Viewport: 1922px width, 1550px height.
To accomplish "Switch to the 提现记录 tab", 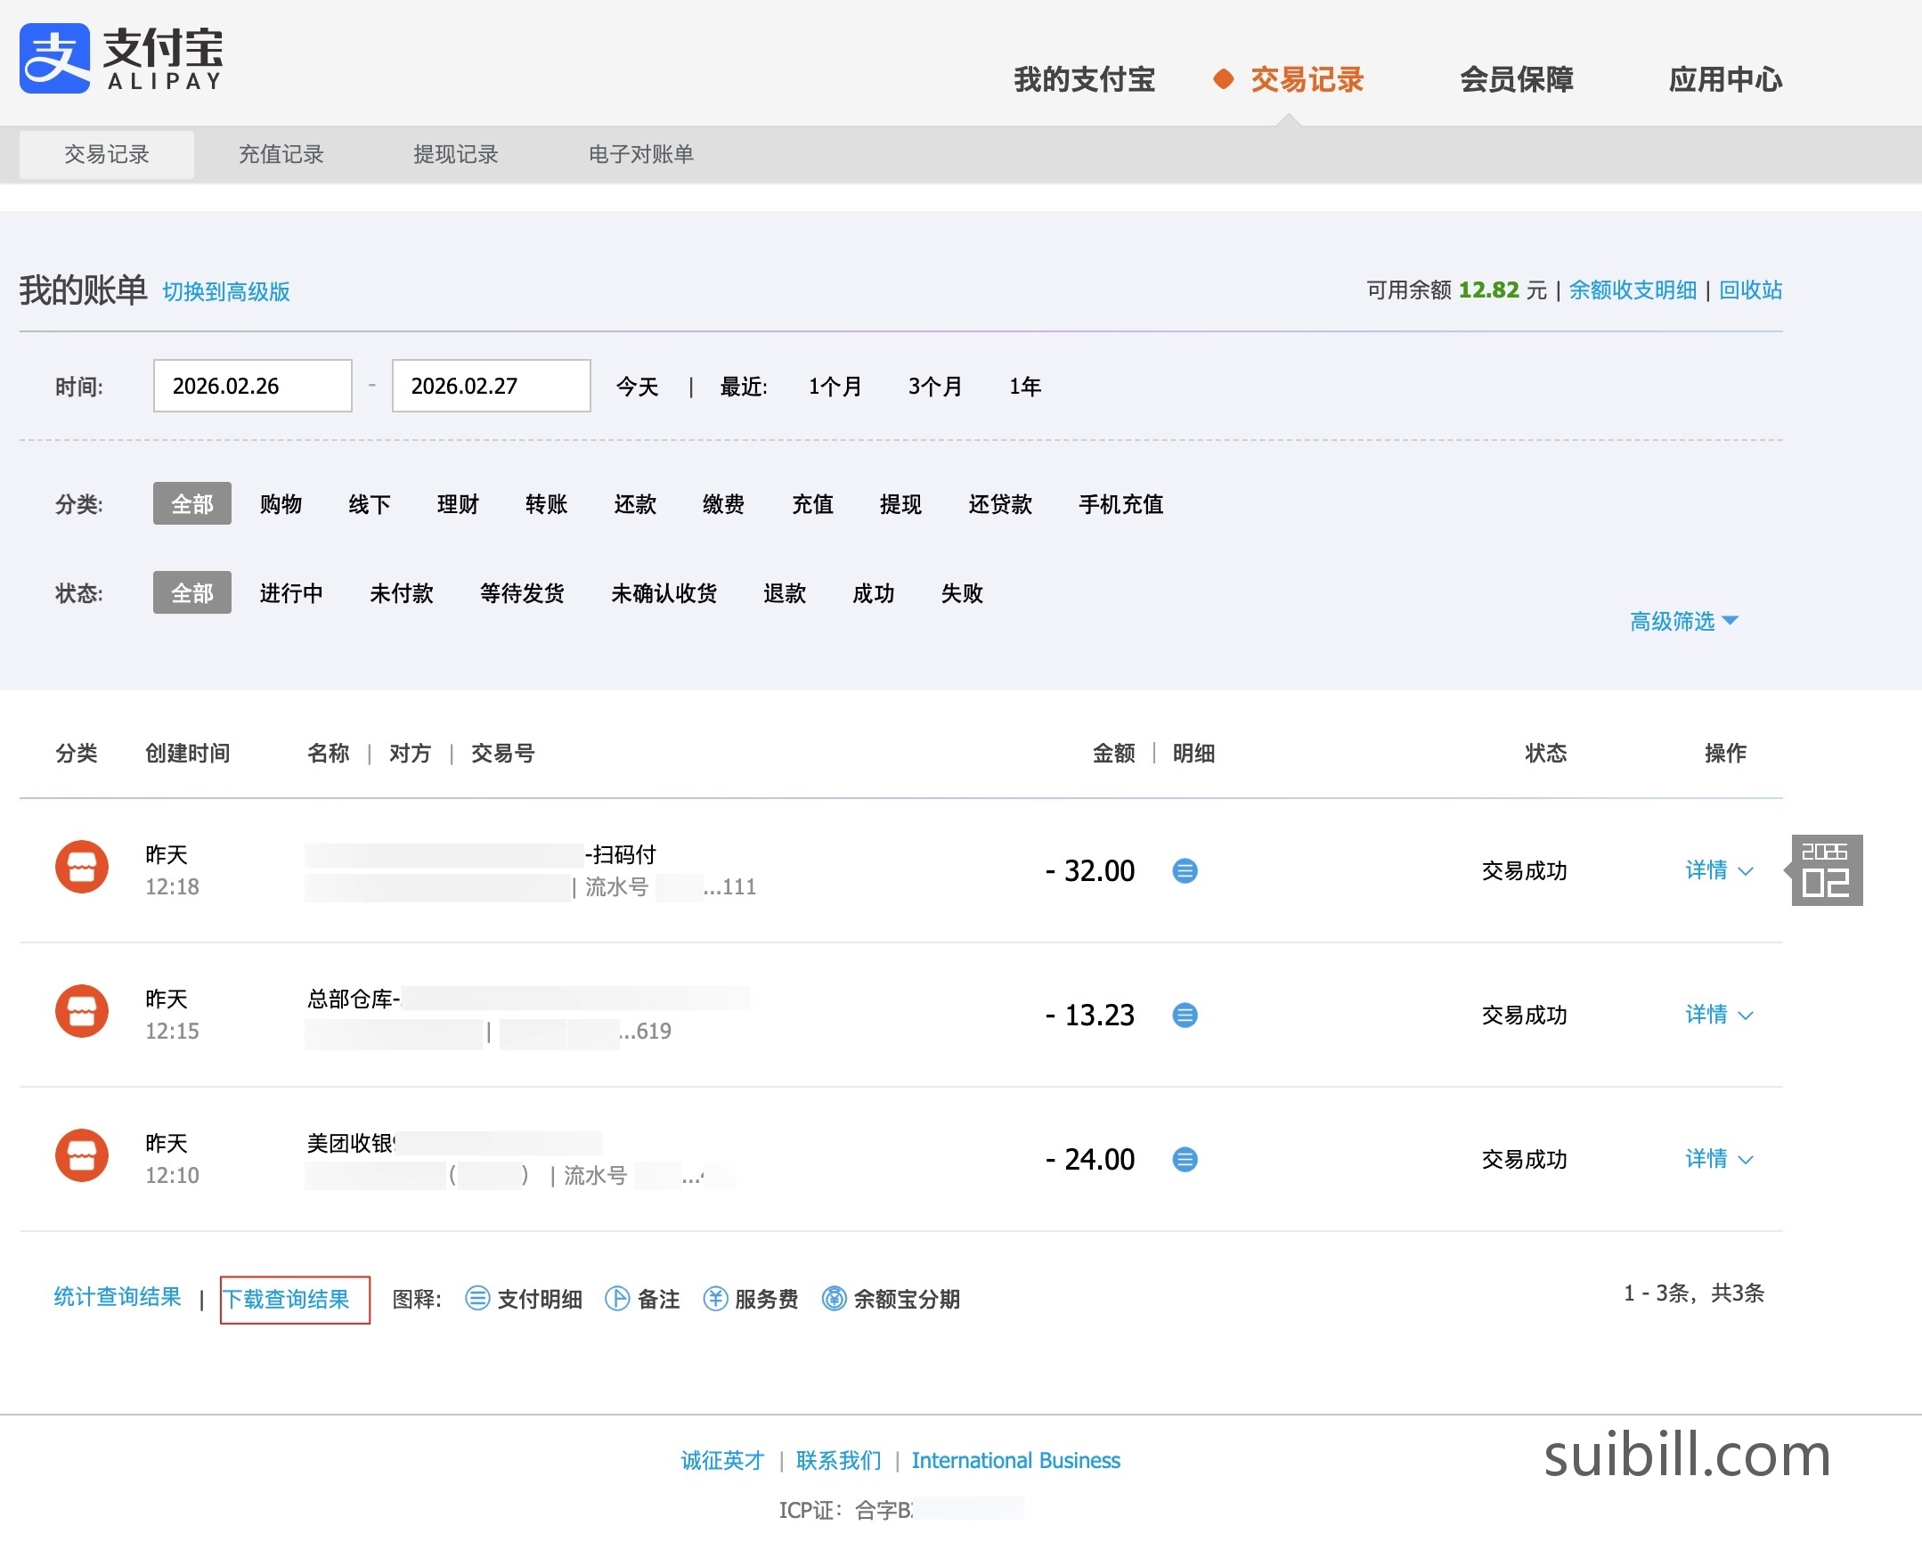I will coord(455,154).
